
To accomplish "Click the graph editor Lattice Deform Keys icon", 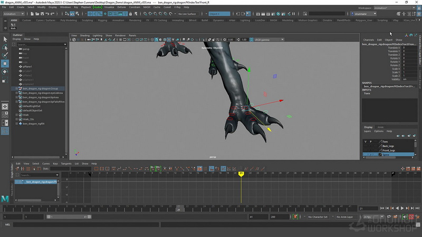I will click(28, 169).
